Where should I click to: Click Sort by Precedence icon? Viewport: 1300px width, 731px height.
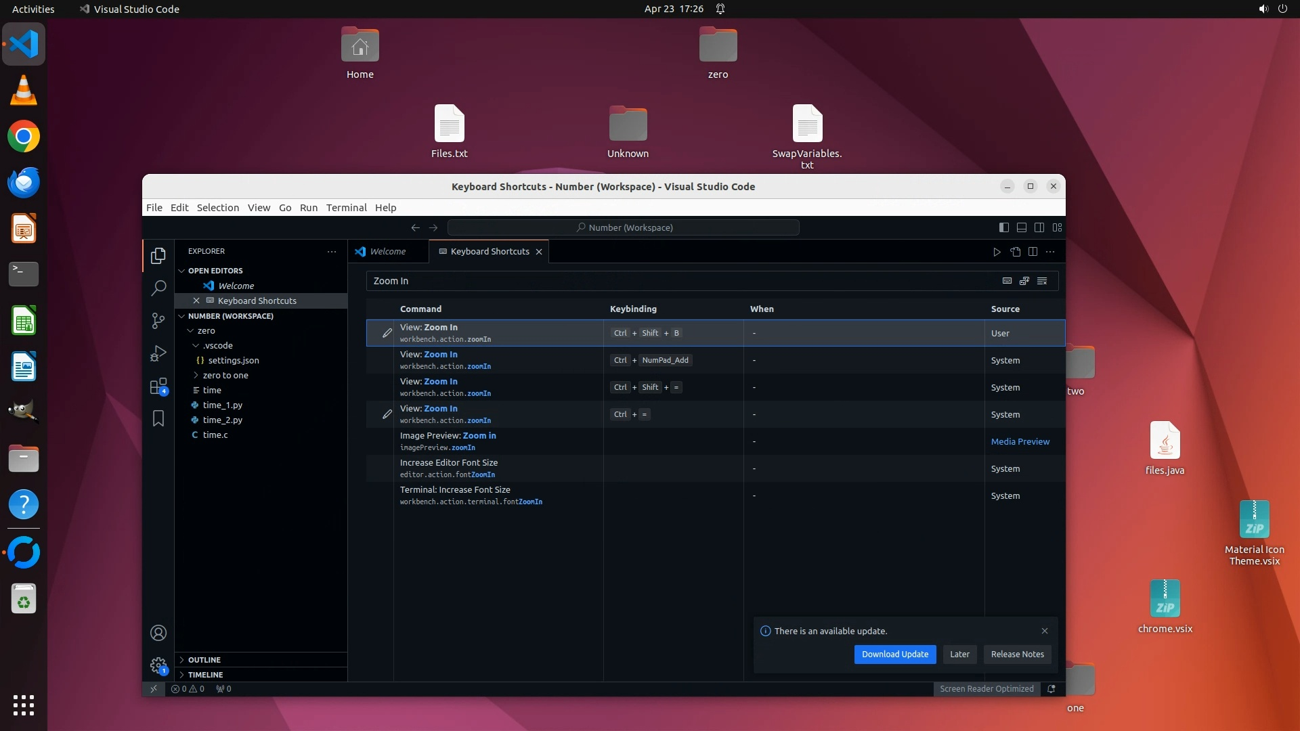(x=1024, y=281)
